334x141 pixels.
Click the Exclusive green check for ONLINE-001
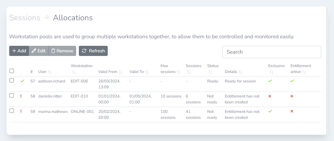pyautogui.click(x=270, y=111)
